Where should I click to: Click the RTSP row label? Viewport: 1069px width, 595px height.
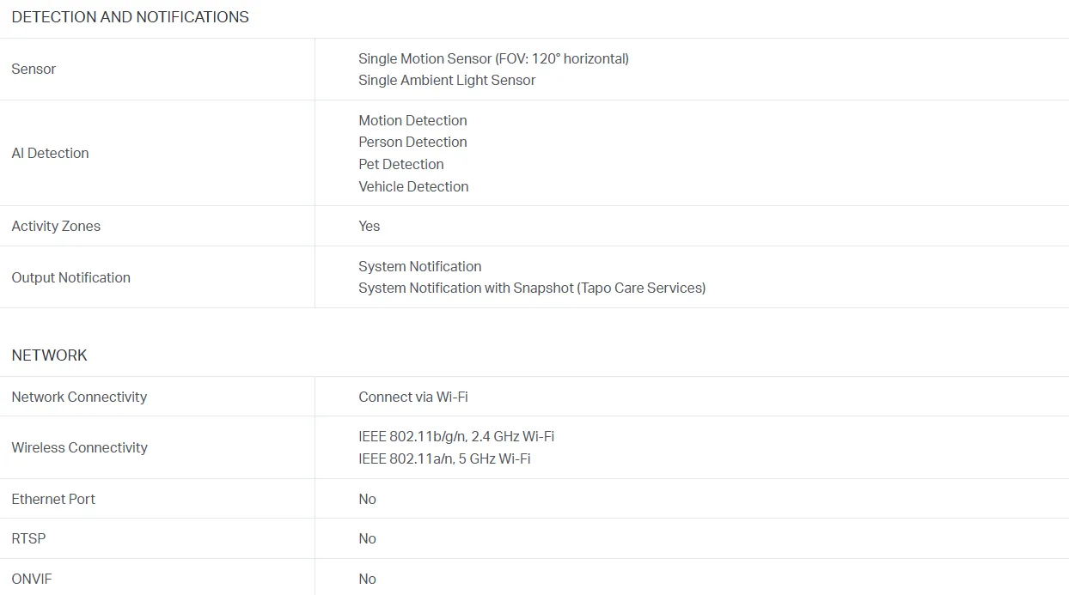28,538
